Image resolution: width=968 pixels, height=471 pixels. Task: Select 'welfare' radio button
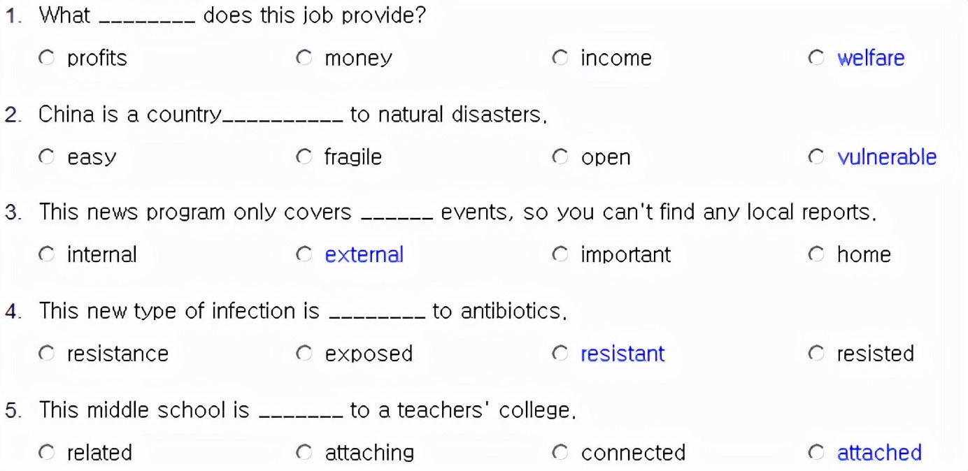(816, 58)
